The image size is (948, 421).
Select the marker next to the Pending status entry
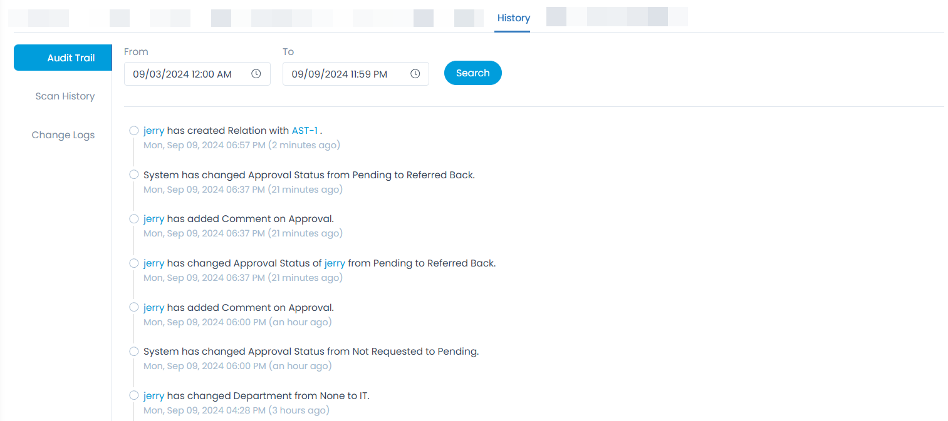133,351
